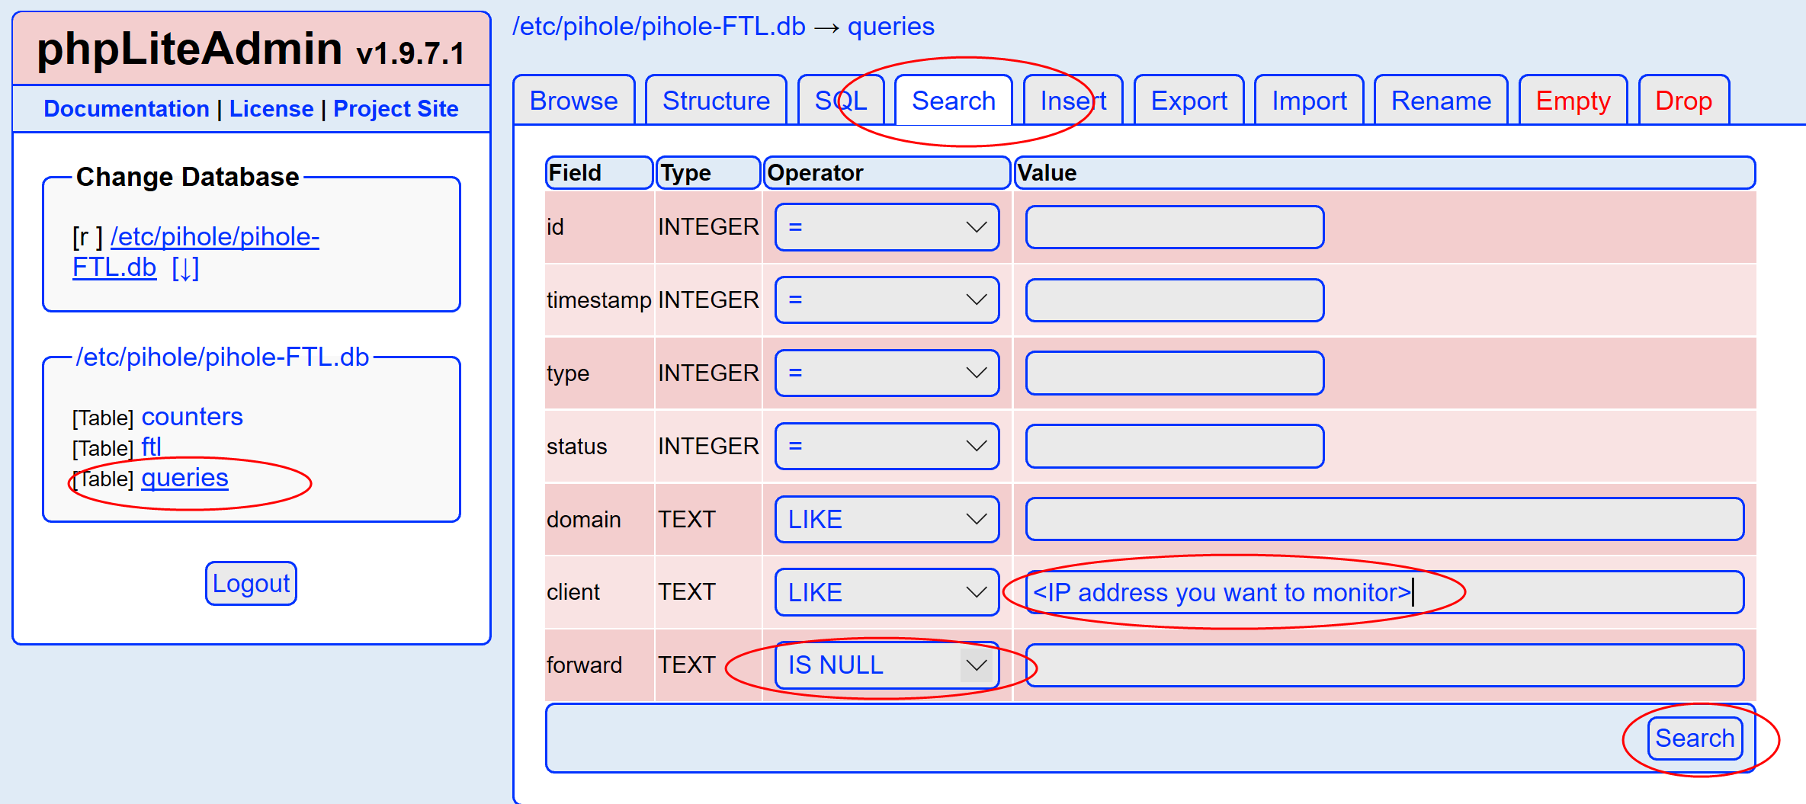1806x804 pixels.
Task: Select /etc/pihole/pihole-FTL.db database link
Action: [x=196, y=252]
